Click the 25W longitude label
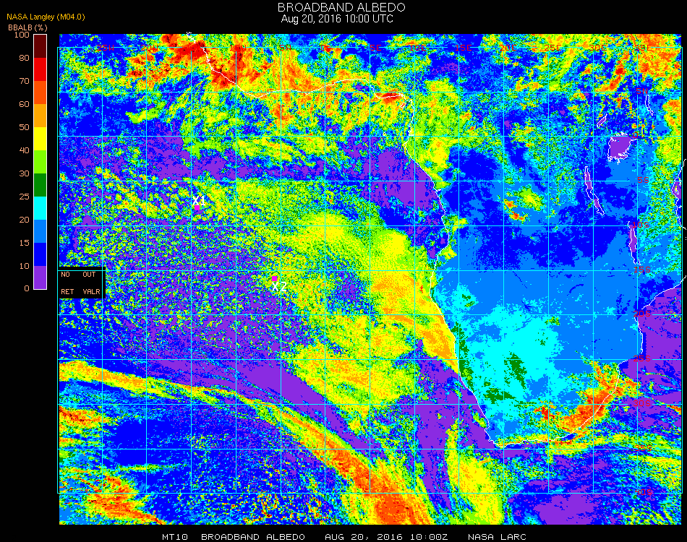 tap(106, 47)
